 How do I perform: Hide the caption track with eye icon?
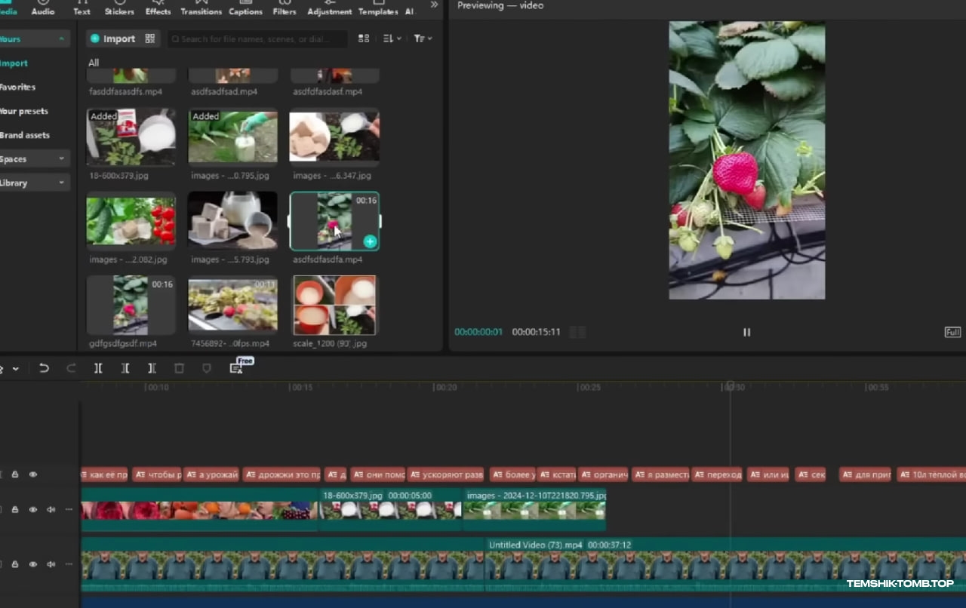pyautogui.click(x=33, y=474)
